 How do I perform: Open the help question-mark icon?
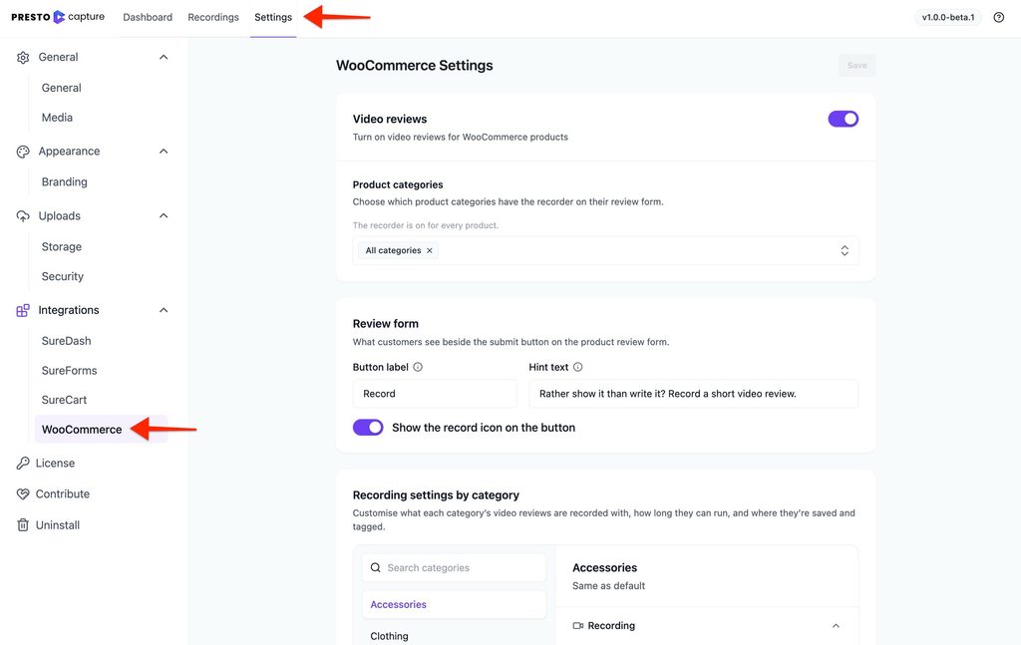(x=998, y=18)
